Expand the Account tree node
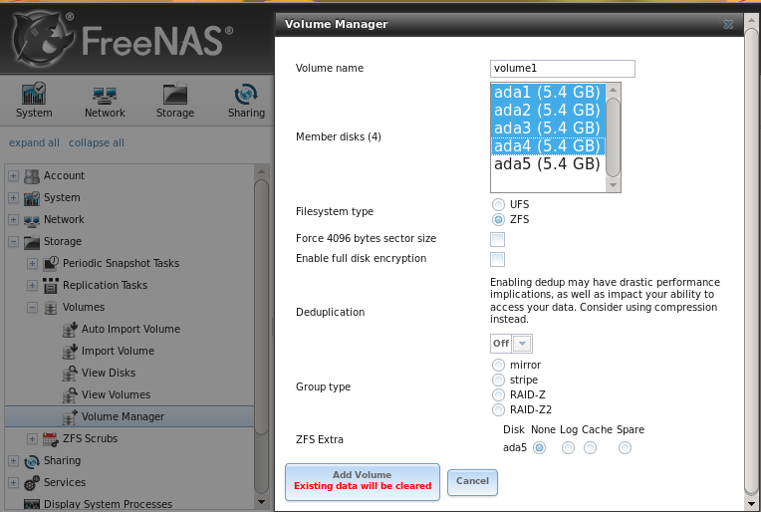 [13, 176]
